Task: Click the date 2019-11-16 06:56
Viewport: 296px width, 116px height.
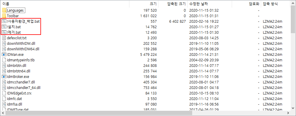Action: coord(204,104)
